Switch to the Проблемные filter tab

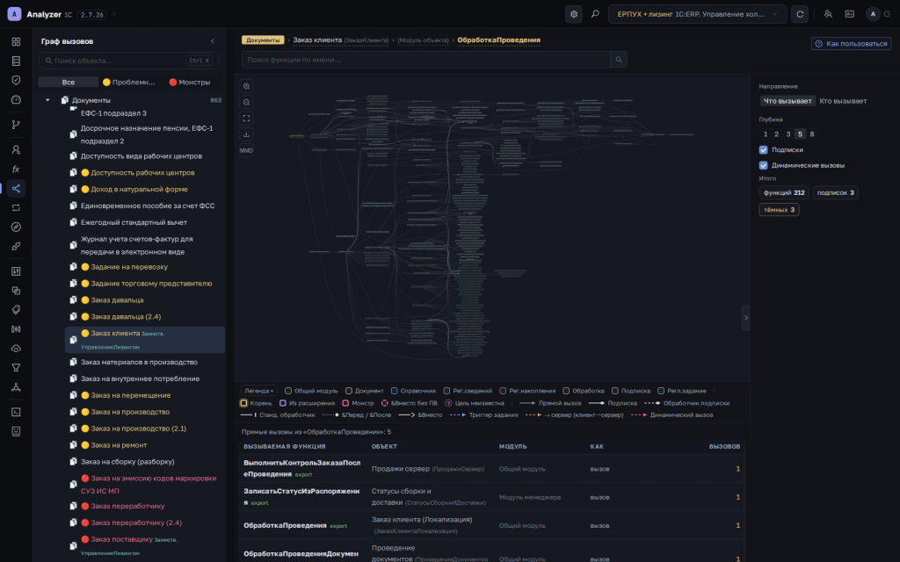click(x=129, y=82)
